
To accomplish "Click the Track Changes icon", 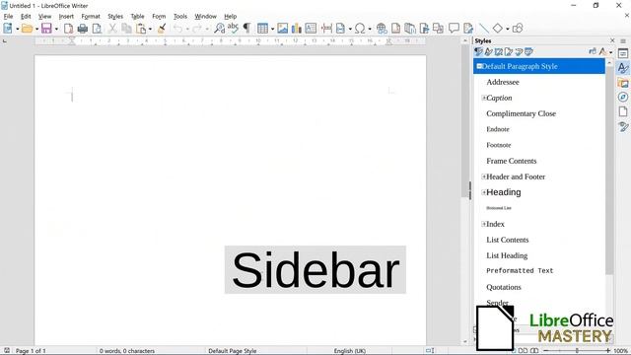I will point(468,29).
